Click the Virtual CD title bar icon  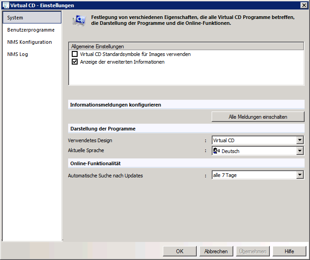click(x=5, y=5)
